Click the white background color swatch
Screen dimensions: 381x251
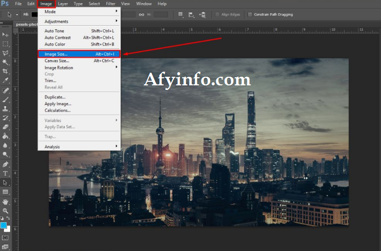(x=8, y=229)
